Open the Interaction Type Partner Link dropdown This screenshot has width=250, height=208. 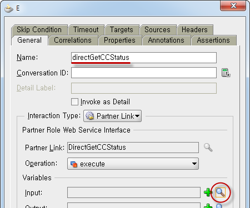pos(112,116)
